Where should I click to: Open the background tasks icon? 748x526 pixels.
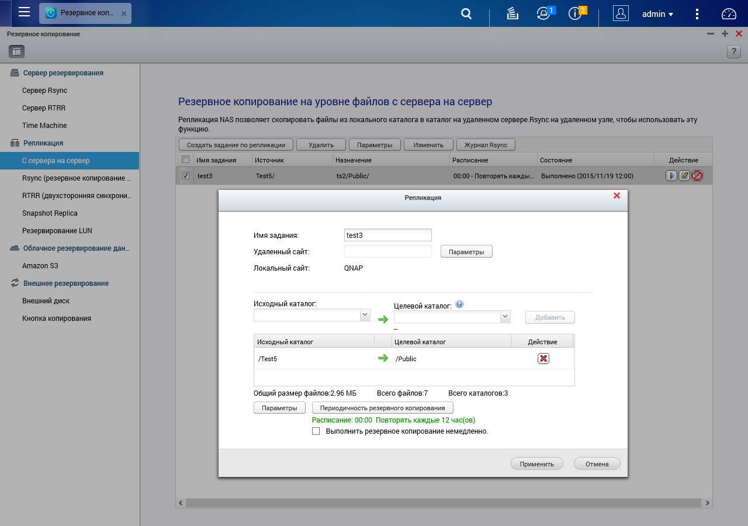(512, 14)
